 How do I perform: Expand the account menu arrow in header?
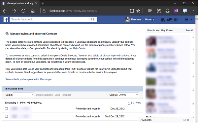(x=191, y=19)
